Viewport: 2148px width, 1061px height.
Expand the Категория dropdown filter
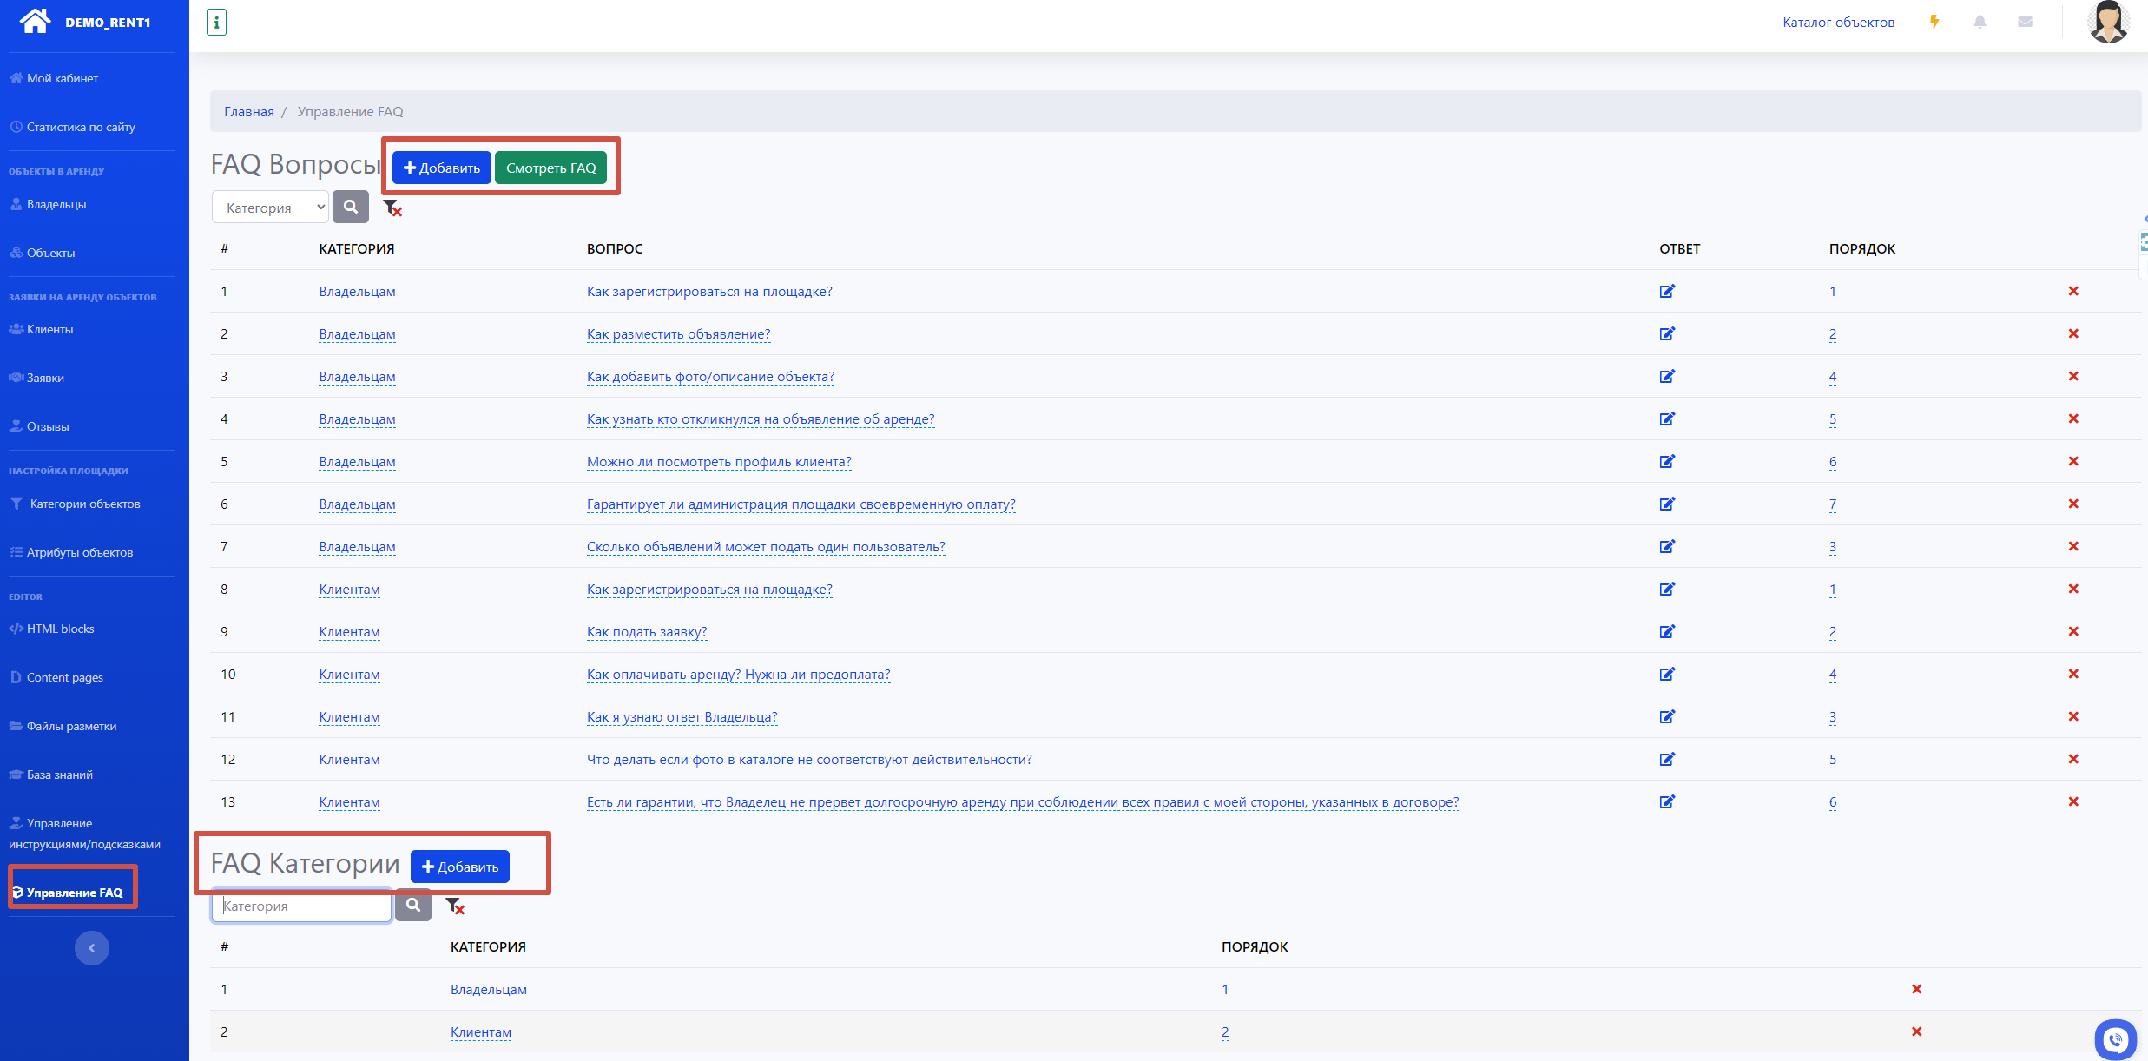270,208
